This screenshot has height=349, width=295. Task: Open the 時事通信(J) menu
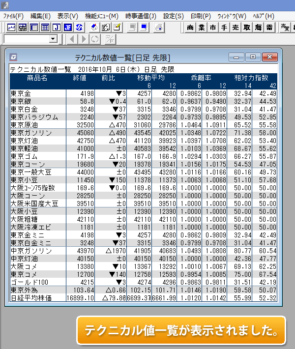pyautogui.click(x=141, y=16)
